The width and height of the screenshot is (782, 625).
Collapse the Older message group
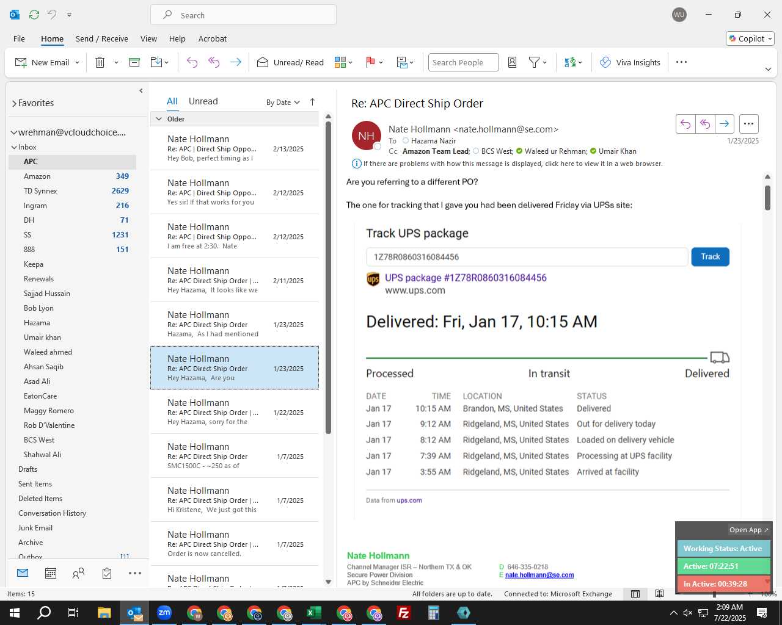tap(159, 119)
